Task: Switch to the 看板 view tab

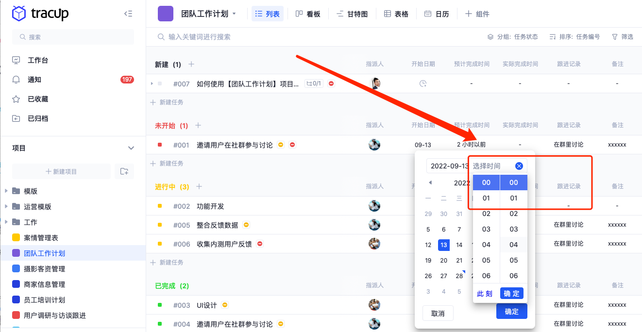Action: pyautogui.click(x=308, y=14)
